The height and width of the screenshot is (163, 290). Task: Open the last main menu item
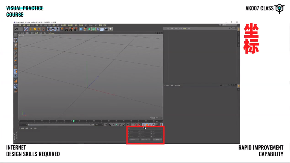tap(105, 25)
